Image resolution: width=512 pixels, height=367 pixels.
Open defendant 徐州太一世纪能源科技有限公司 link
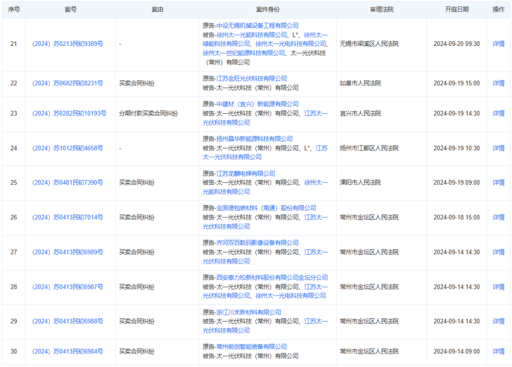coord(244,53)
